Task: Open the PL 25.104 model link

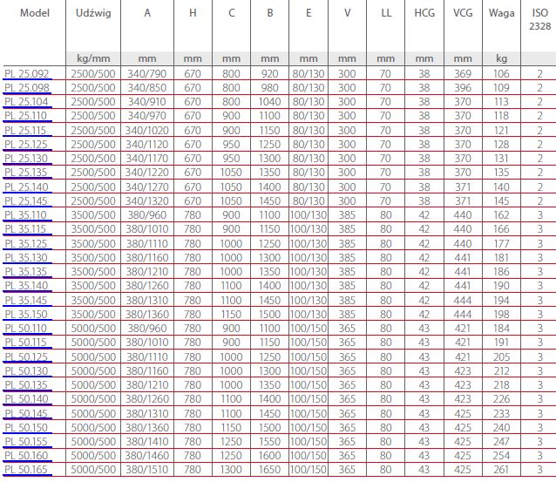Action: tap(26, 102)
